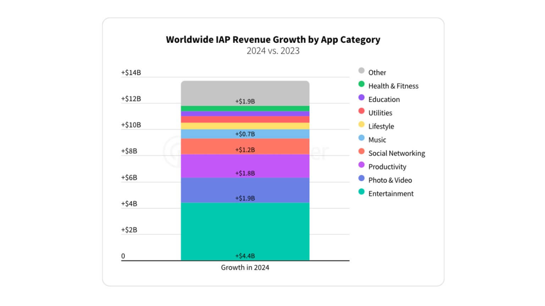Select the chart title text

click(273, 40)
